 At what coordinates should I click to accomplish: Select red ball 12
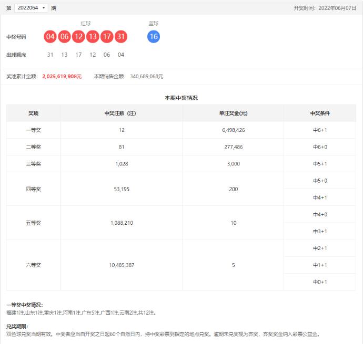[78, 37]
